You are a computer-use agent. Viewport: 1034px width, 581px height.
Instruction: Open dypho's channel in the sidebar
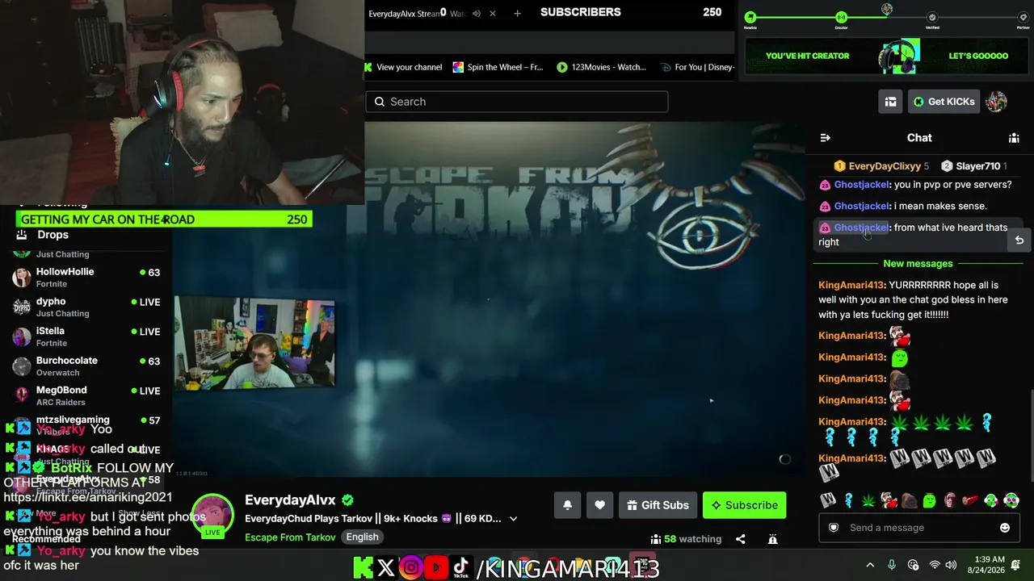[87, 307]
